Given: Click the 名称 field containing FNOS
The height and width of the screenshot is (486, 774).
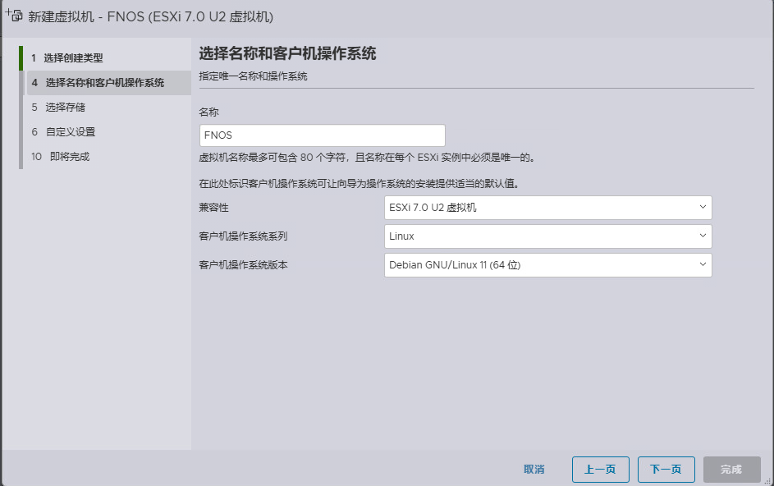Looking at the screenshot, I should [322, 135].
